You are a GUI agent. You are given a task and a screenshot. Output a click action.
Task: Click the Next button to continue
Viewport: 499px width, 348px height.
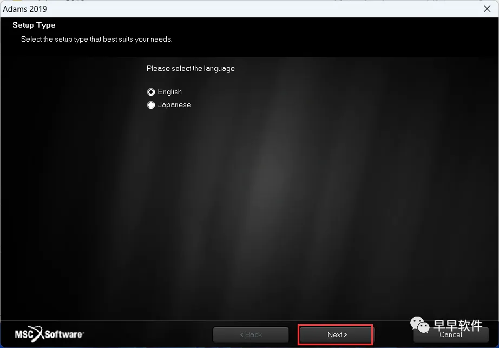337,334
